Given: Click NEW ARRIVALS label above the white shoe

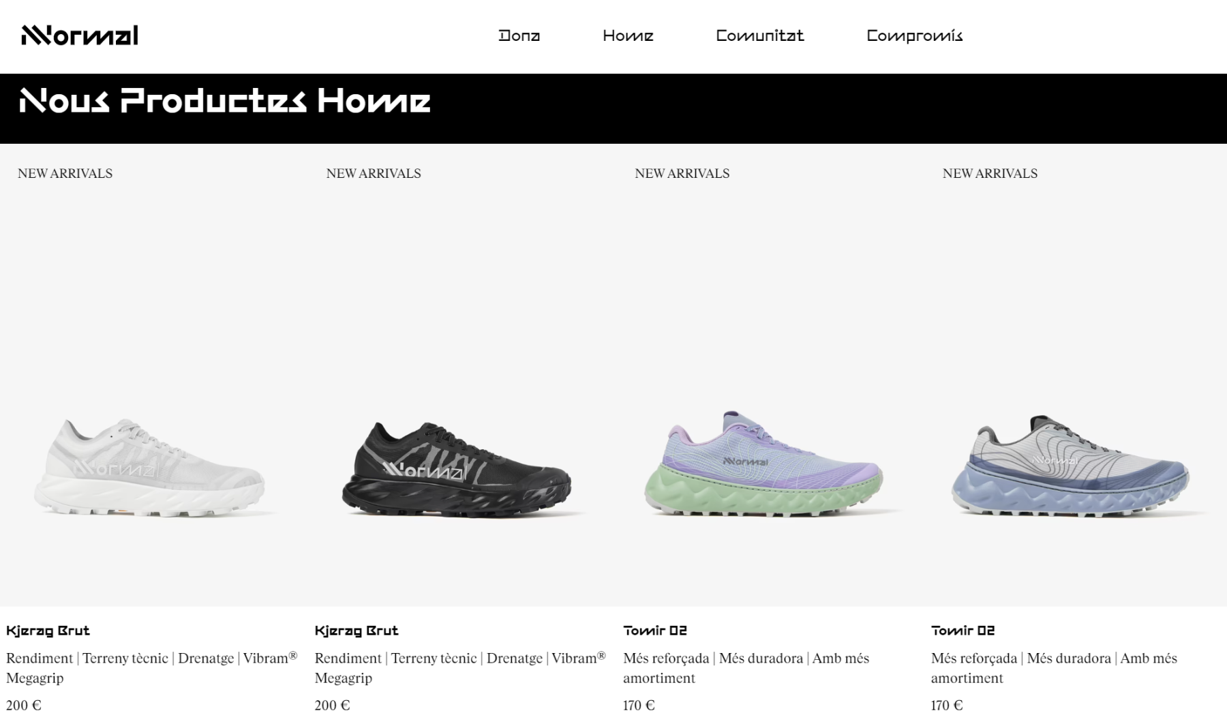Looking at the screenshot, I should [x=65, y=173].
